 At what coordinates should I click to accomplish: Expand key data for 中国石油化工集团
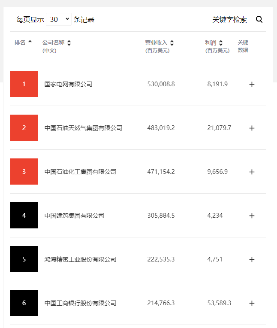tap(252, 172)
